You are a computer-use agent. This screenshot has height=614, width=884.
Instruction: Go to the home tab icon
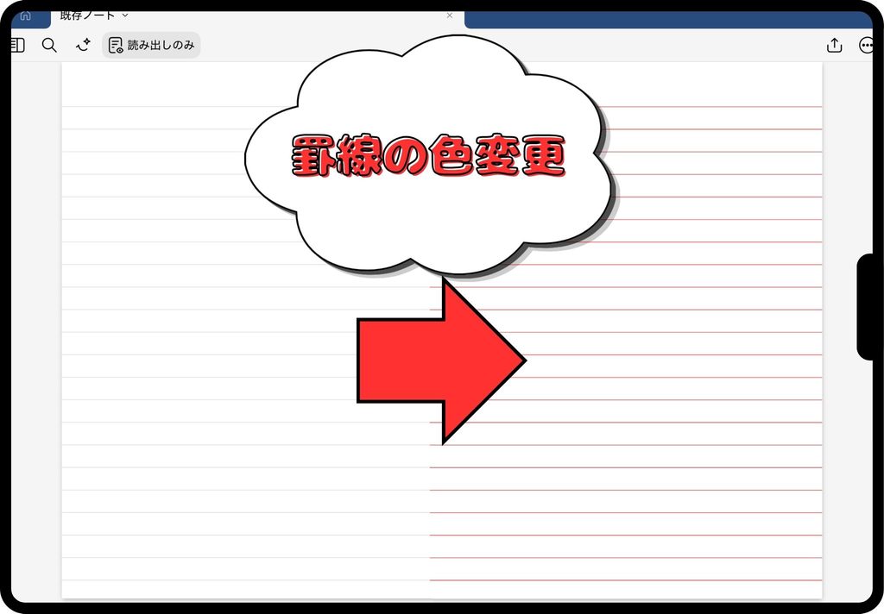[25, 16]
